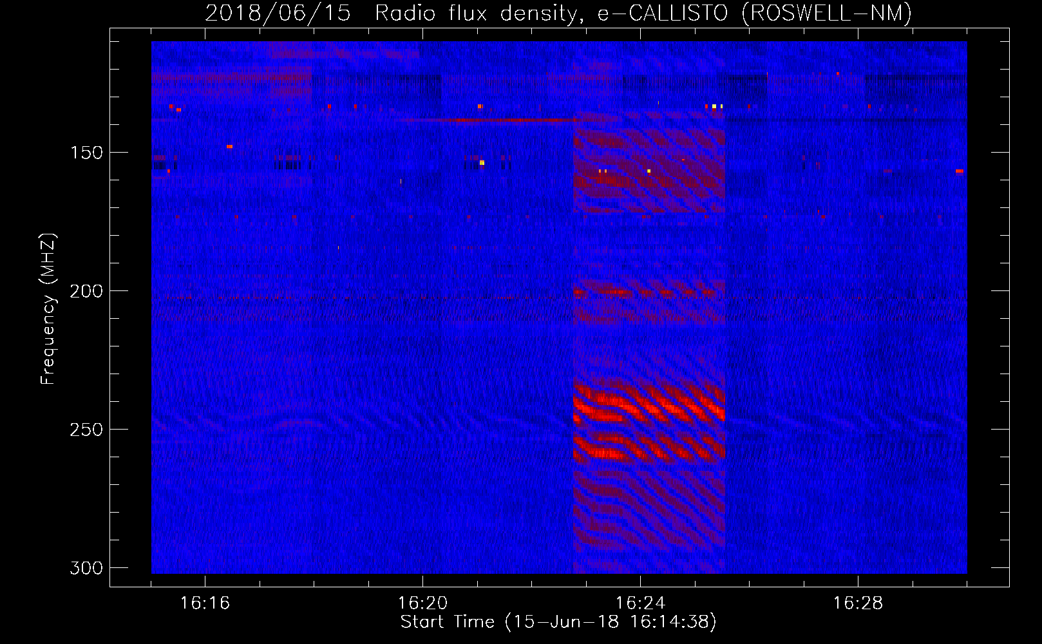Click the 250 frequency tick label
This screenshot has width=1042, height=644.
[86, 430]
